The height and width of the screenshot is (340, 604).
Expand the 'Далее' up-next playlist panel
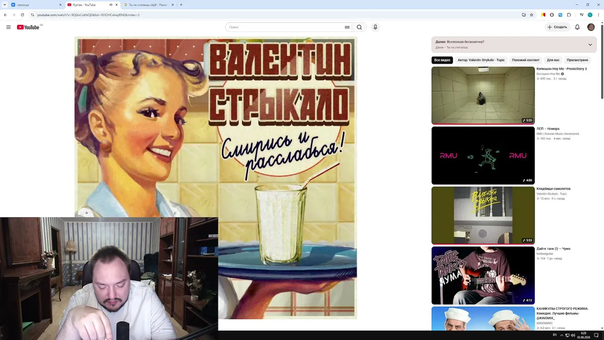(x=590, y=45)
